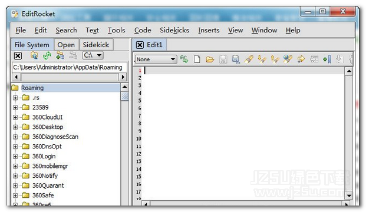Viewport: 366px width, 212px height.
Task: Click the directory path field
Action: pos(70,67)
